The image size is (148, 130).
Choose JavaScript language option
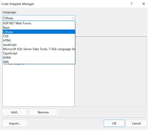coord(39,45)
